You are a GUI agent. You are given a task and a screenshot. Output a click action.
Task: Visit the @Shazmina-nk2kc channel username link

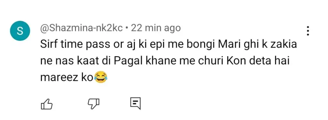[x=82, y=28]
